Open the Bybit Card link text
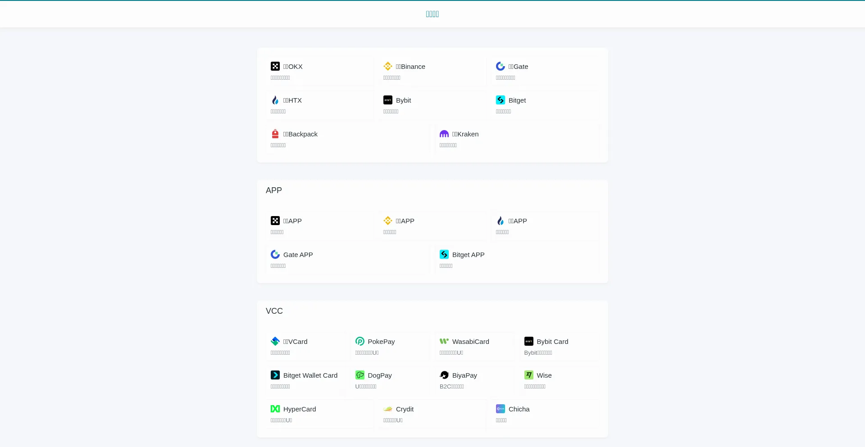 552,342
